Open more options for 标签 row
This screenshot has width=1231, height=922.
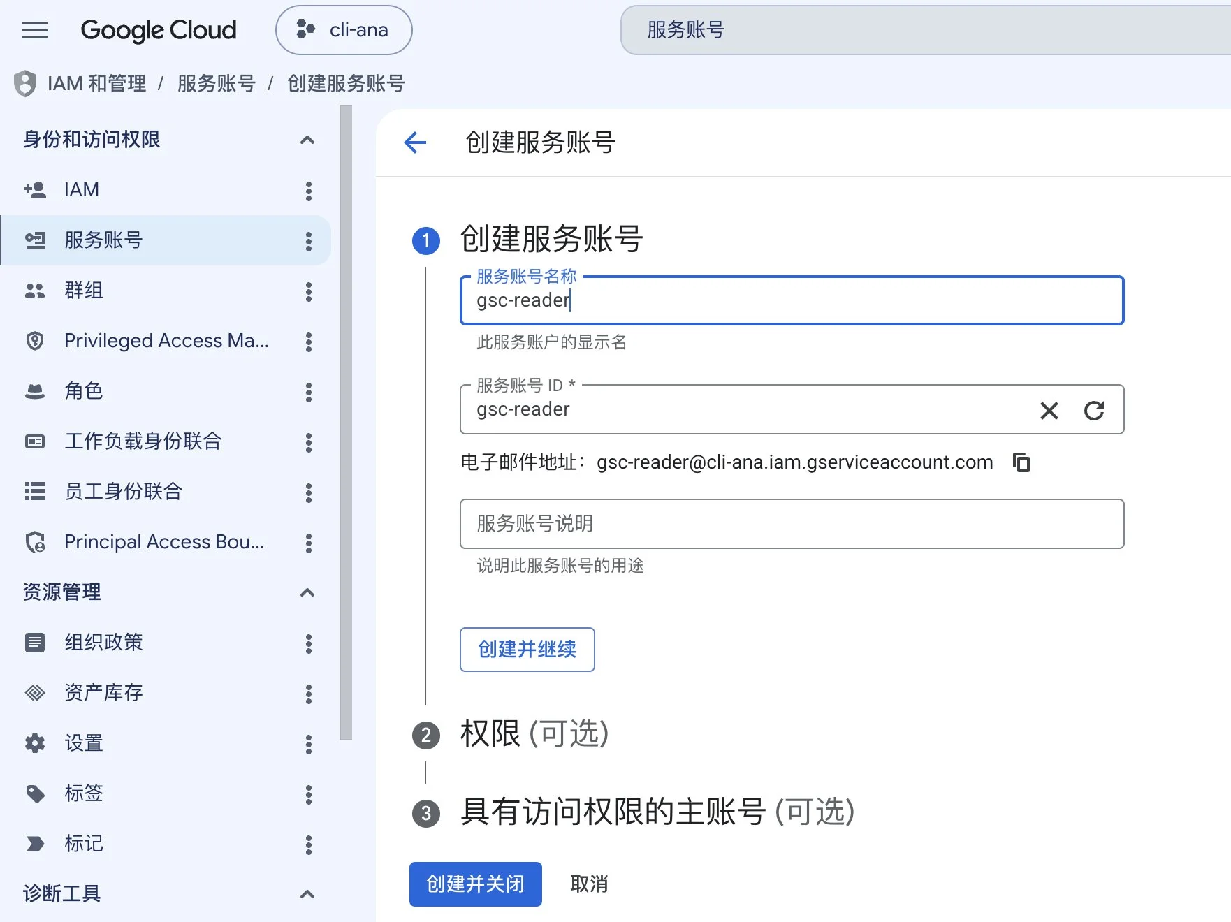[x=309, y=794]
